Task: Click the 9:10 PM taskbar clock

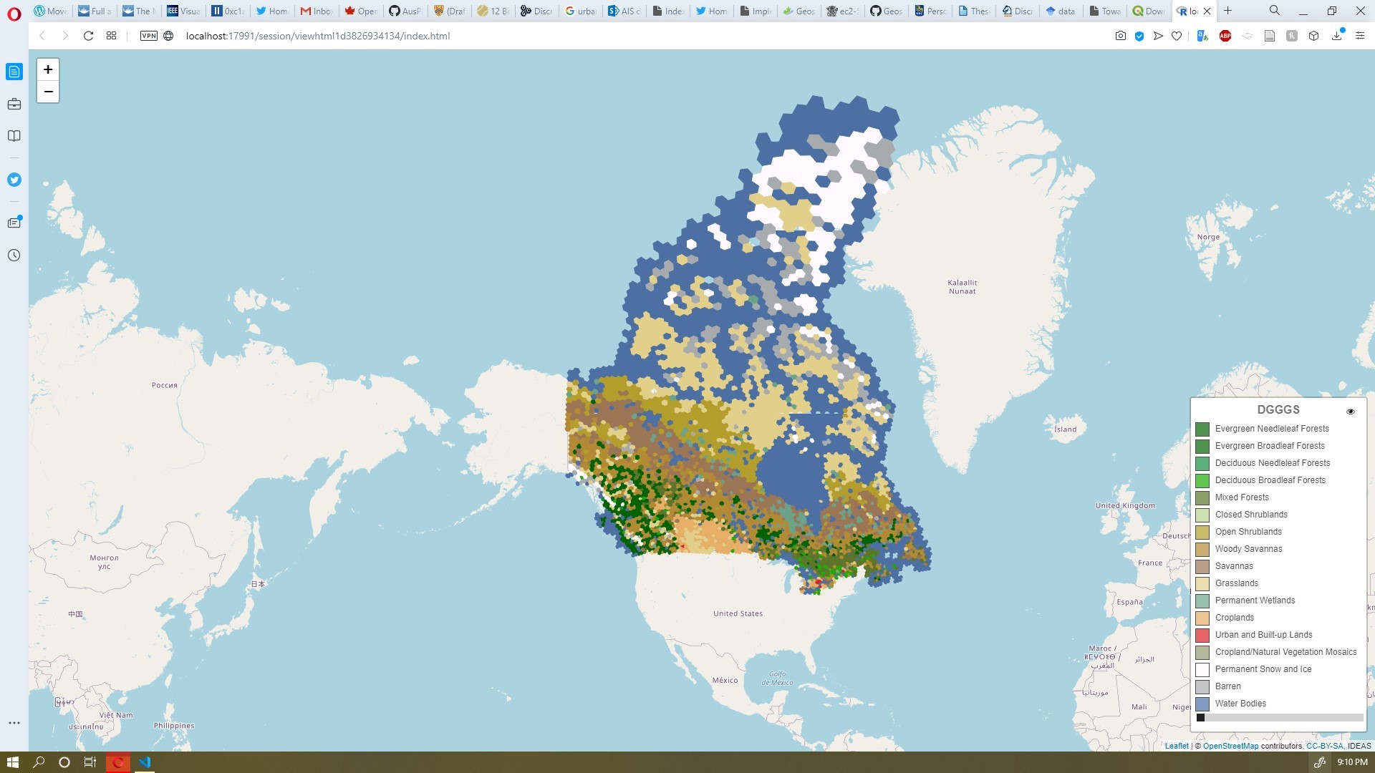Action: (x=1352, y=762)
